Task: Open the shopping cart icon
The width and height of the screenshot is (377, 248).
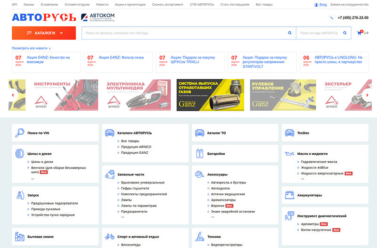Action: pyautogui.click(x=360, y=33)
